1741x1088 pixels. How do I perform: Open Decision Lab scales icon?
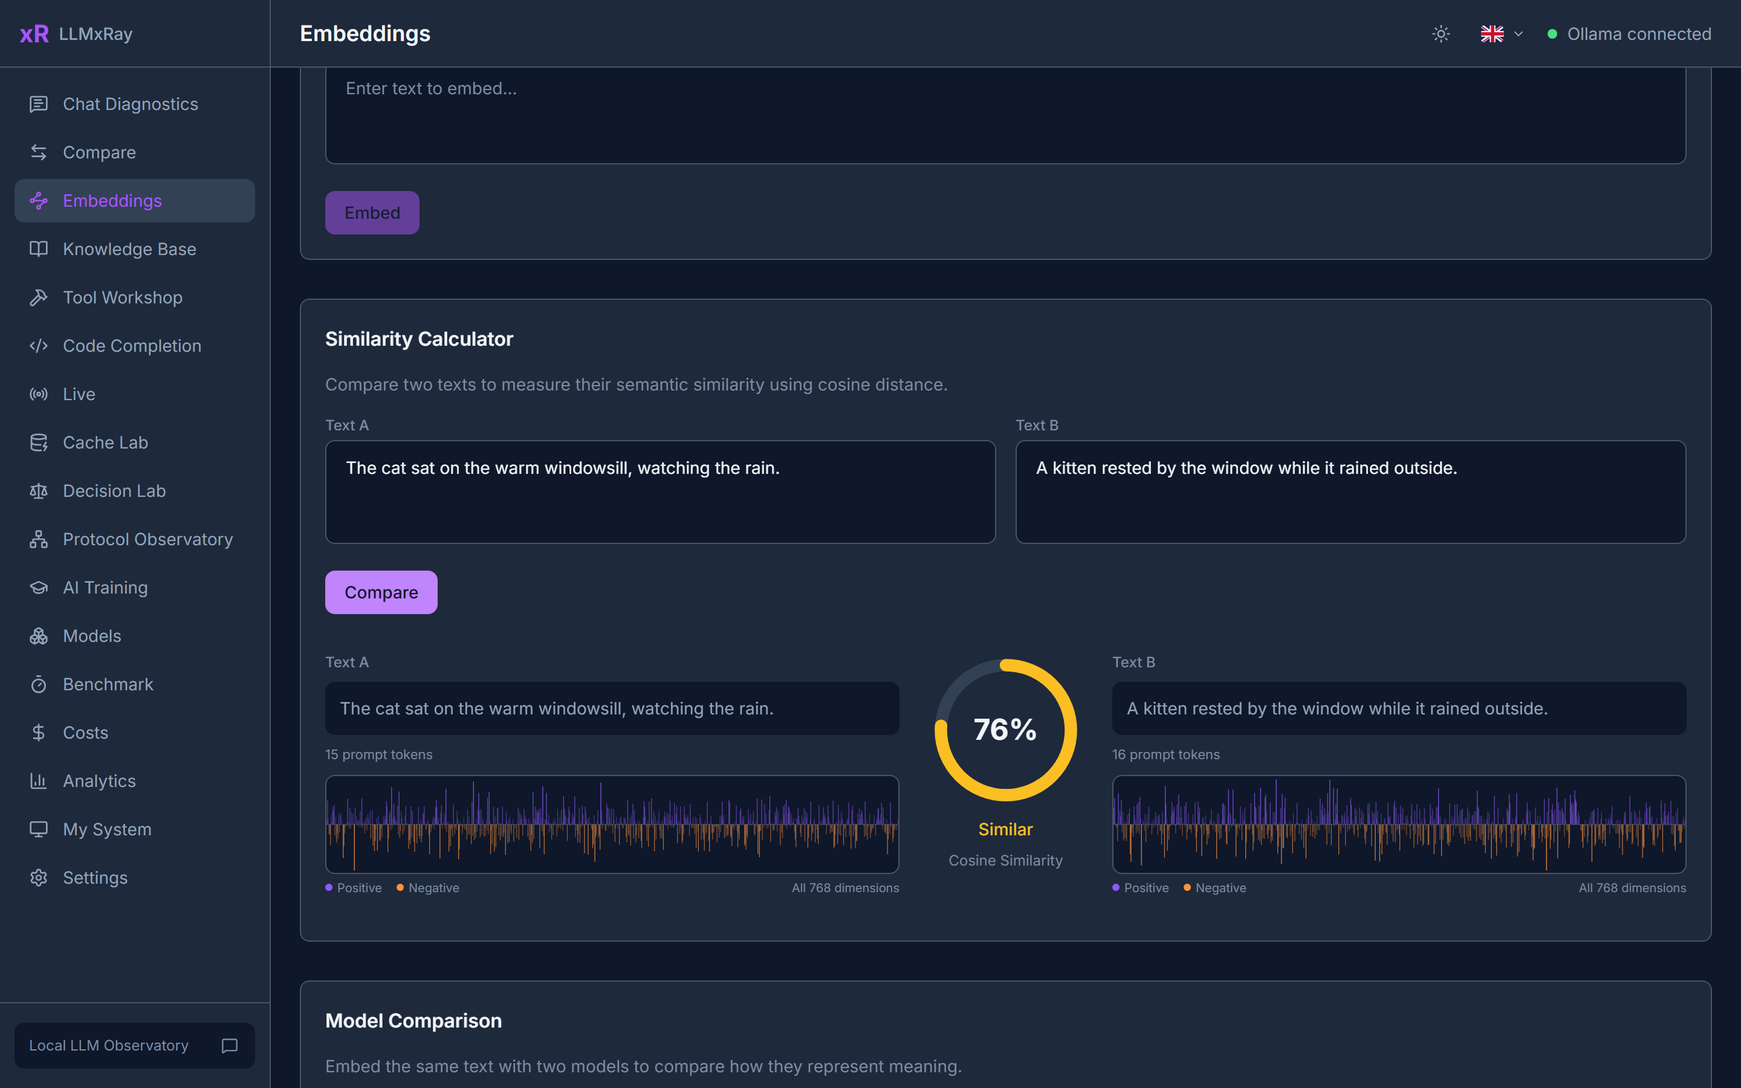point(38,491)
